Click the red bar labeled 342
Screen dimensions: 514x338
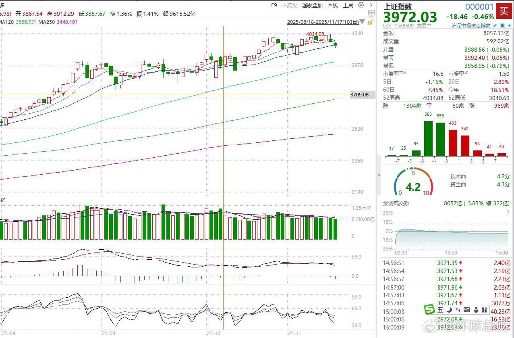tap(465, 146)
